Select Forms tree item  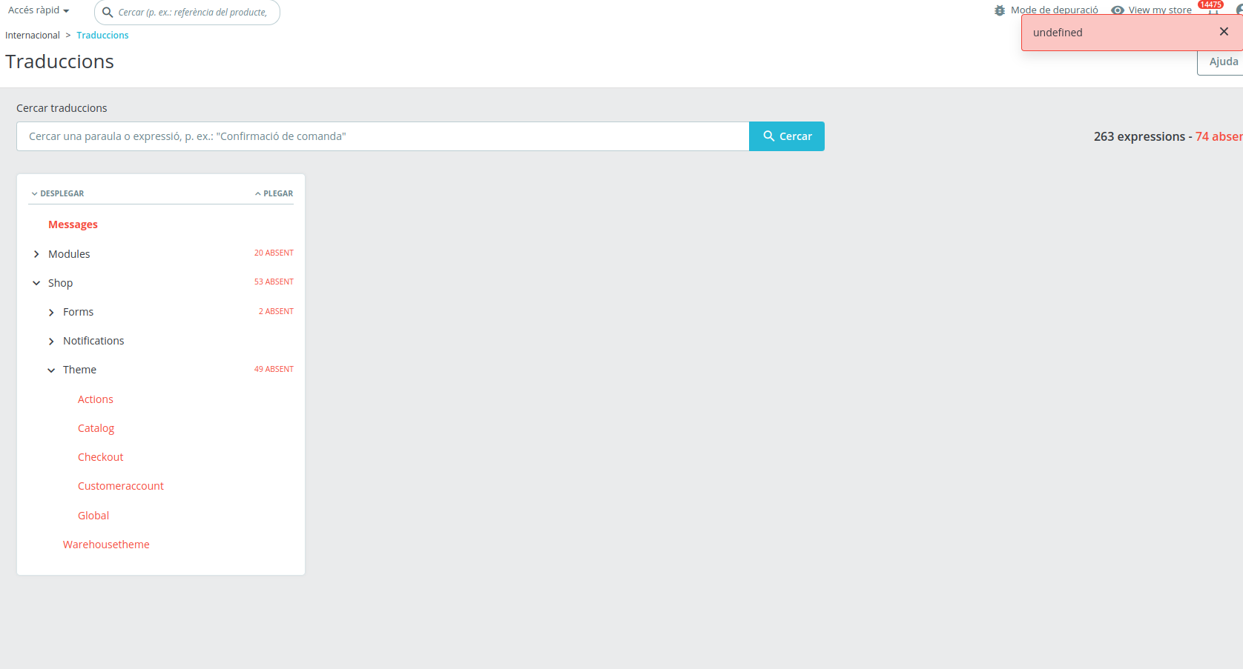[78, 312]
